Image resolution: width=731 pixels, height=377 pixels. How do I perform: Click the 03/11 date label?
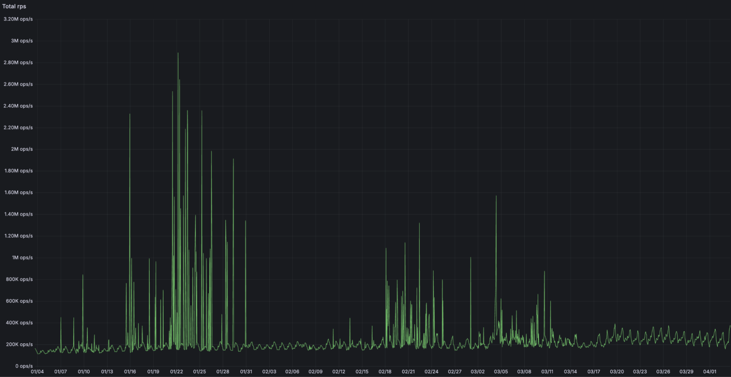point(547,372)
